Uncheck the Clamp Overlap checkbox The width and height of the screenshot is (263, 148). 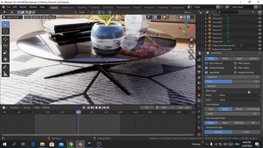[206, 68]
